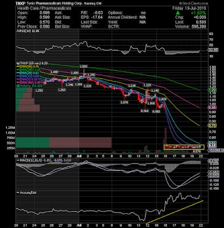Click the 1.550 high price label

point(84,67)
